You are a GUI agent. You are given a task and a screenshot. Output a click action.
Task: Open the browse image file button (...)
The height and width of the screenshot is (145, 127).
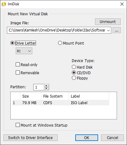click(x=117, y=30)
